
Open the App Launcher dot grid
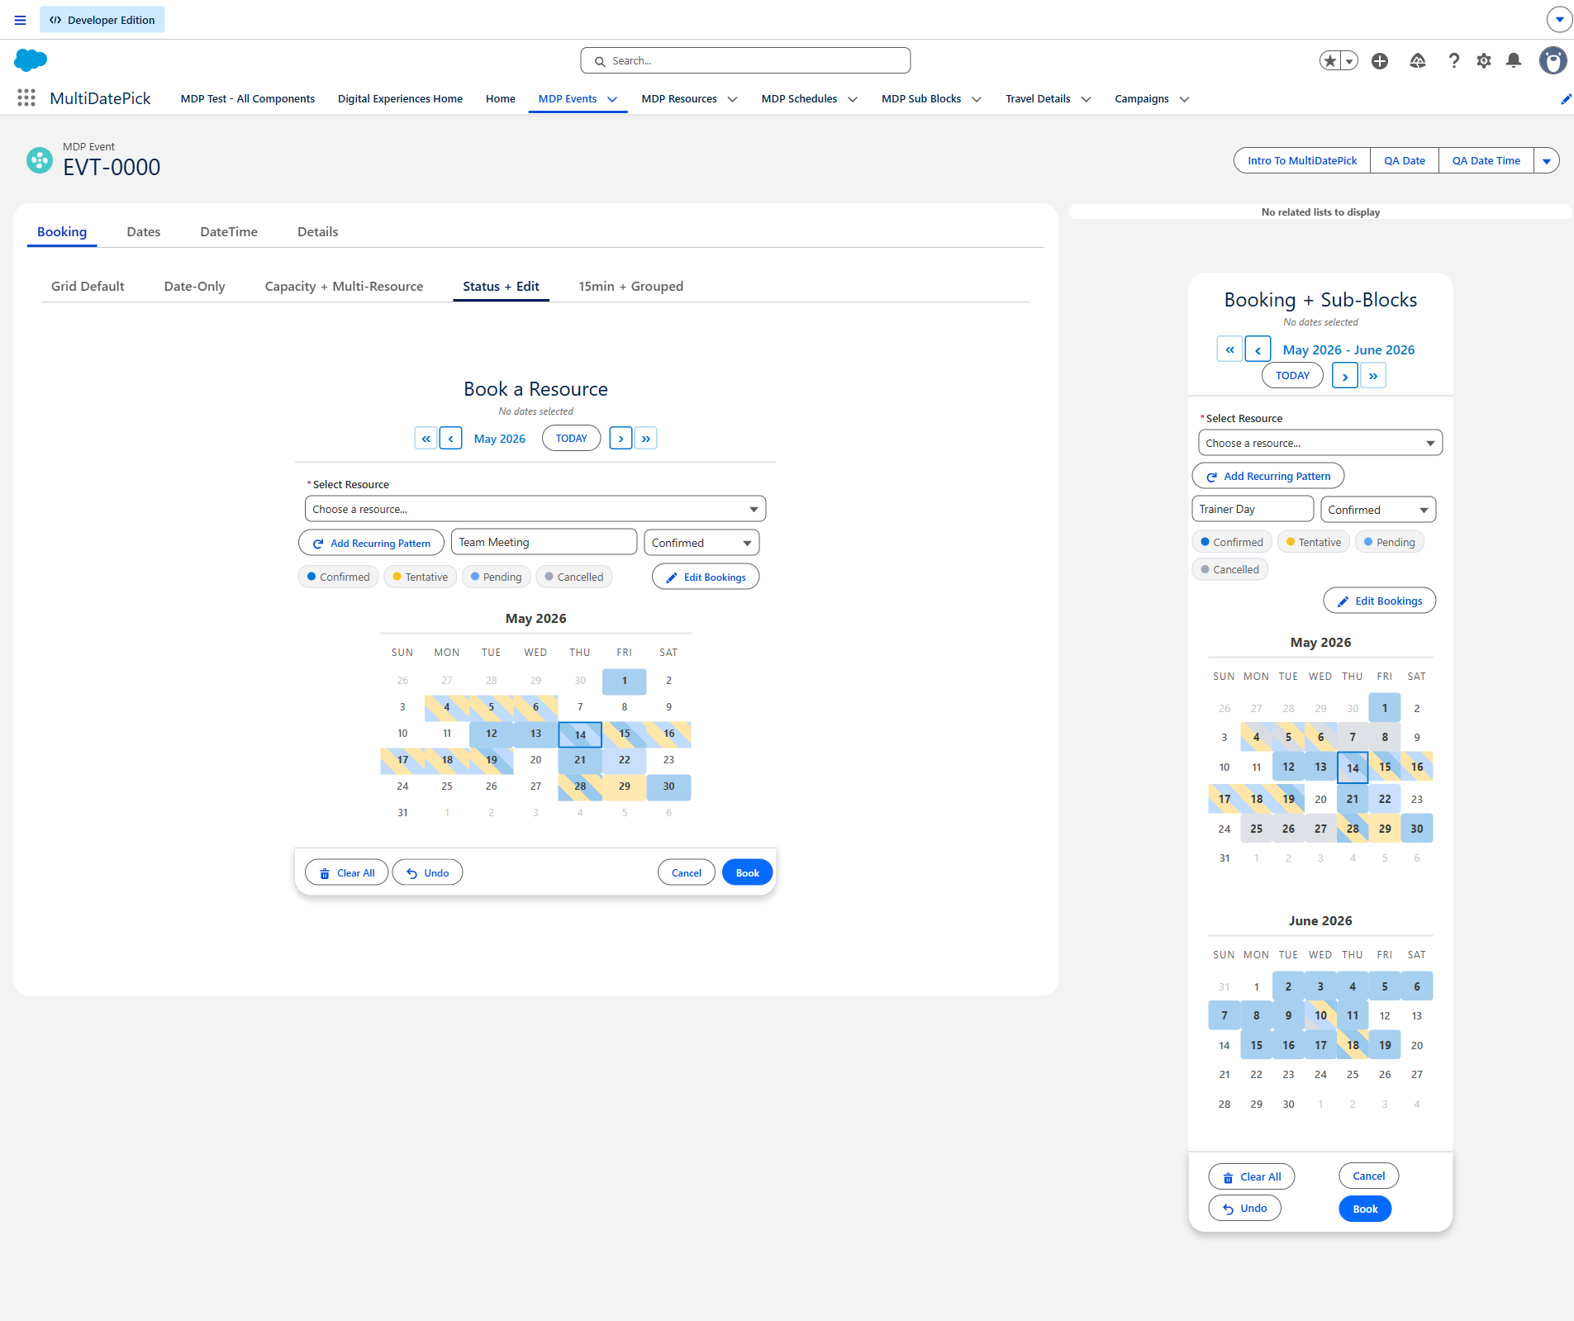[26, 98]
